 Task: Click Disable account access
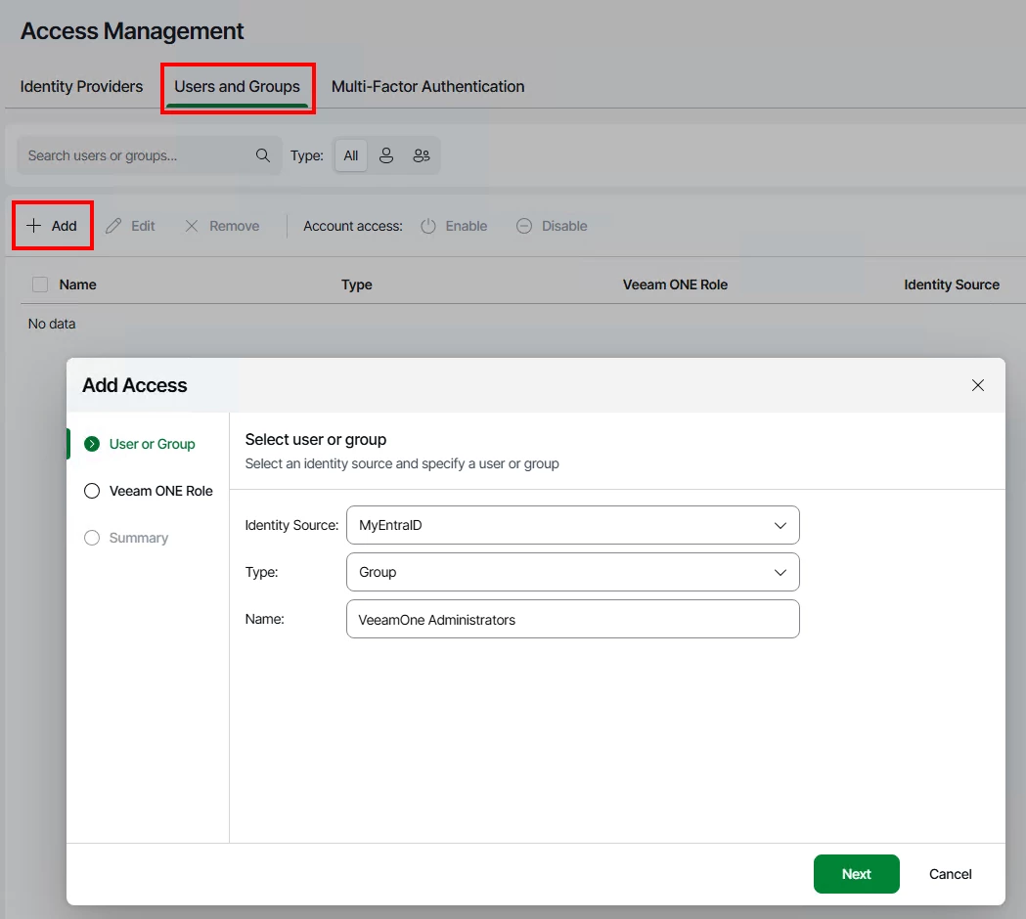(x=552, y=226)
